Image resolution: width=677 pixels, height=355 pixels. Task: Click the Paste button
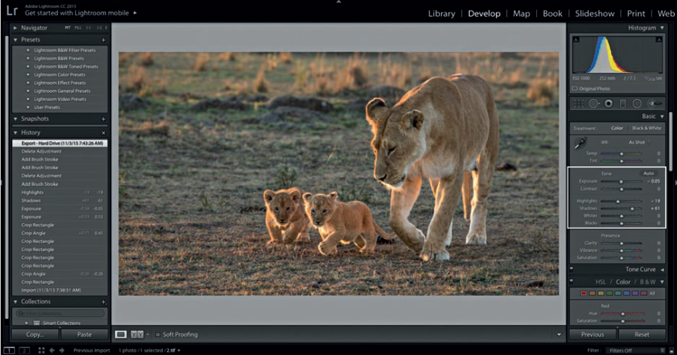[84, 334]
